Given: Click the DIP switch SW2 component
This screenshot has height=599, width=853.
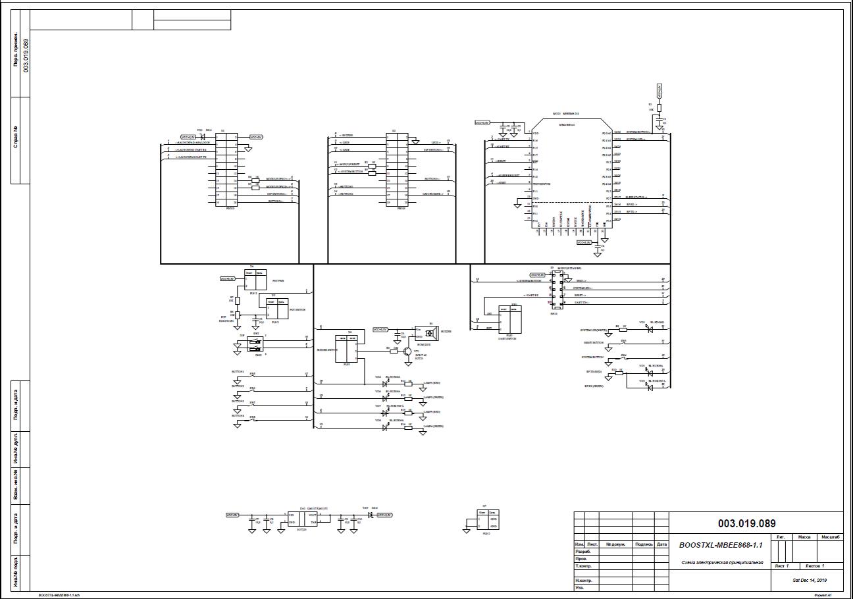Looking at the screenshot, I should click(255, 344).
